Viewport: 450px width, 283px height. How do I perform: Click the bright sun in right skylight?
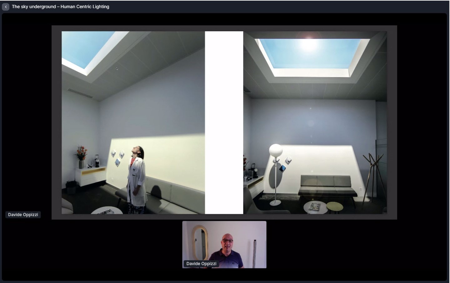click(x=308, y=45)
